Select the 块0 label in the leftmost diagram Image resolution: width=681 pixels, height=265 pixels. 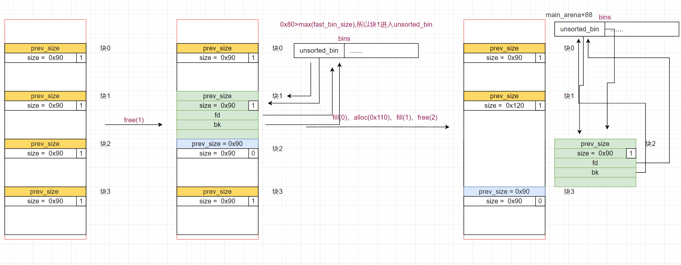[x=105, y=48]
